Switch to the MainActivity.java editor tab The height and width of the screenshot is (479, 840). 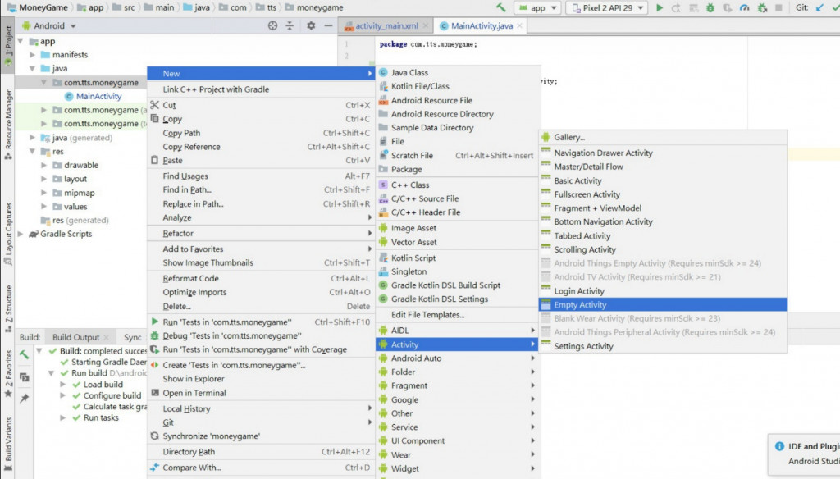click(x=482, y=25)
